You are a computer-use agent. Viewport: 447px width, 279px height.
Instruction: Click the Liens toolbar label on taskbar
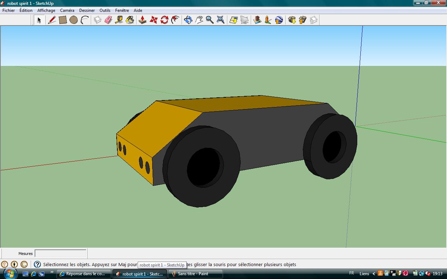[x=364, y=274]
